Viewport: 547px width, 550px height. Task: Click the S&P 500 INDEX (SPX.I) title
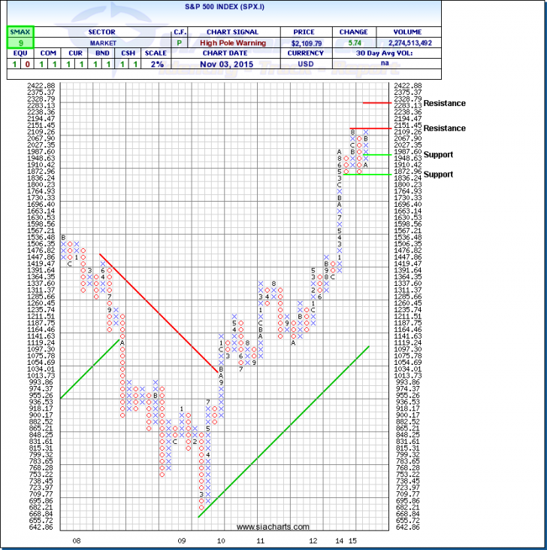[x=273, y=8]
